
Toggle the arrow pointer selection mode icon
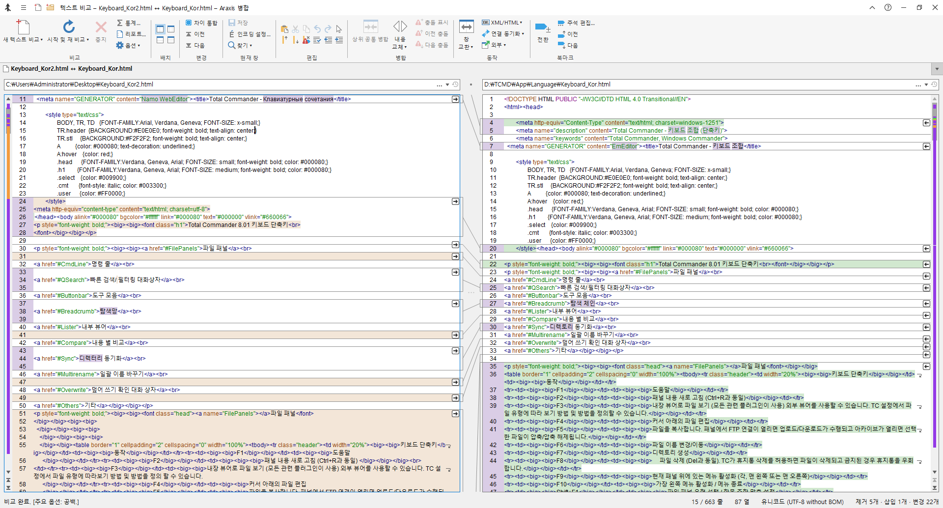coord(339,29)
